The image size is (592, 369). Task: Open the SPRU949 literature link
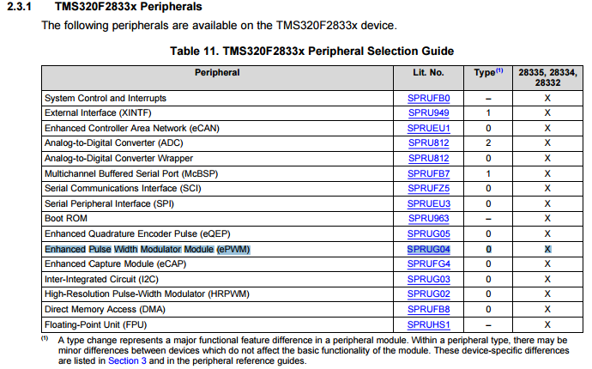428,113
